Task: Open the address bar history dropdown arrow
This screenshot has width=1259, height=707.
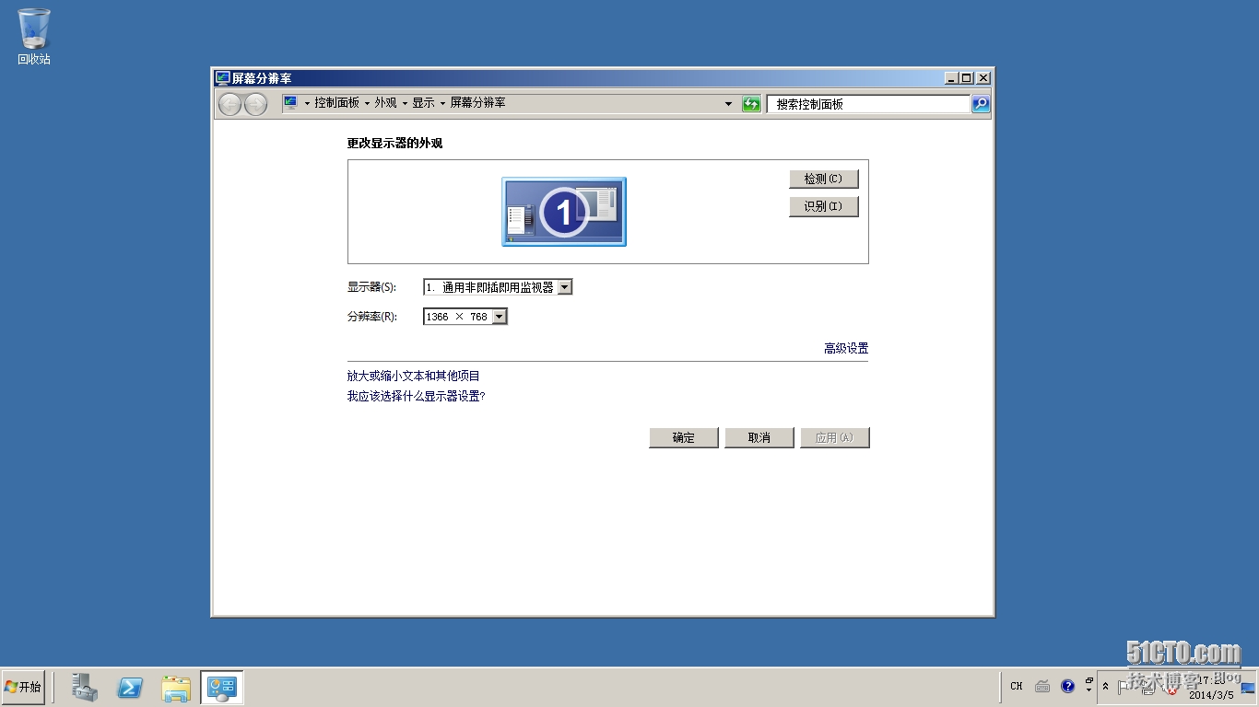Action: click(728, 103)
